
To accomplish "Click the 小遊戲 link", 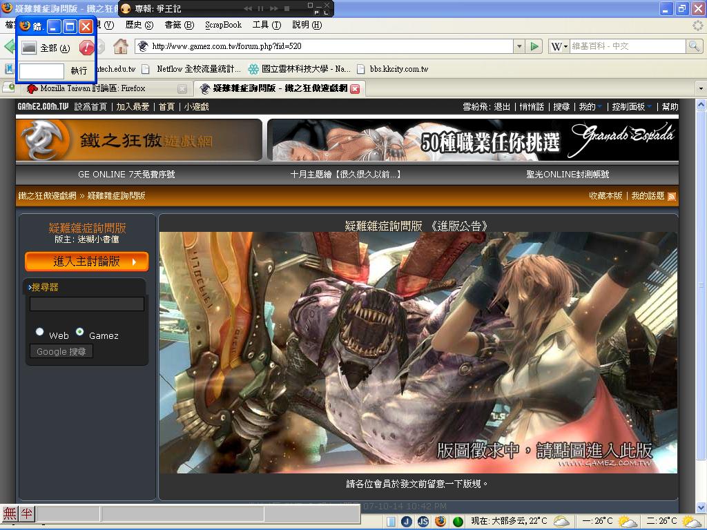I will (x=196, y=107).
